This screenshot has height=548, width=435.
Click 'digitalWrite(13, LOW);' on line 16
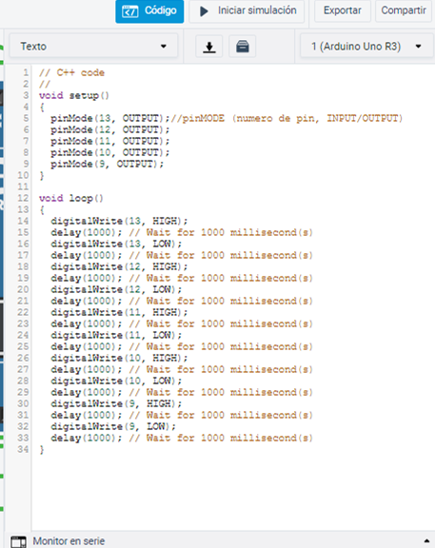point(116,244)
